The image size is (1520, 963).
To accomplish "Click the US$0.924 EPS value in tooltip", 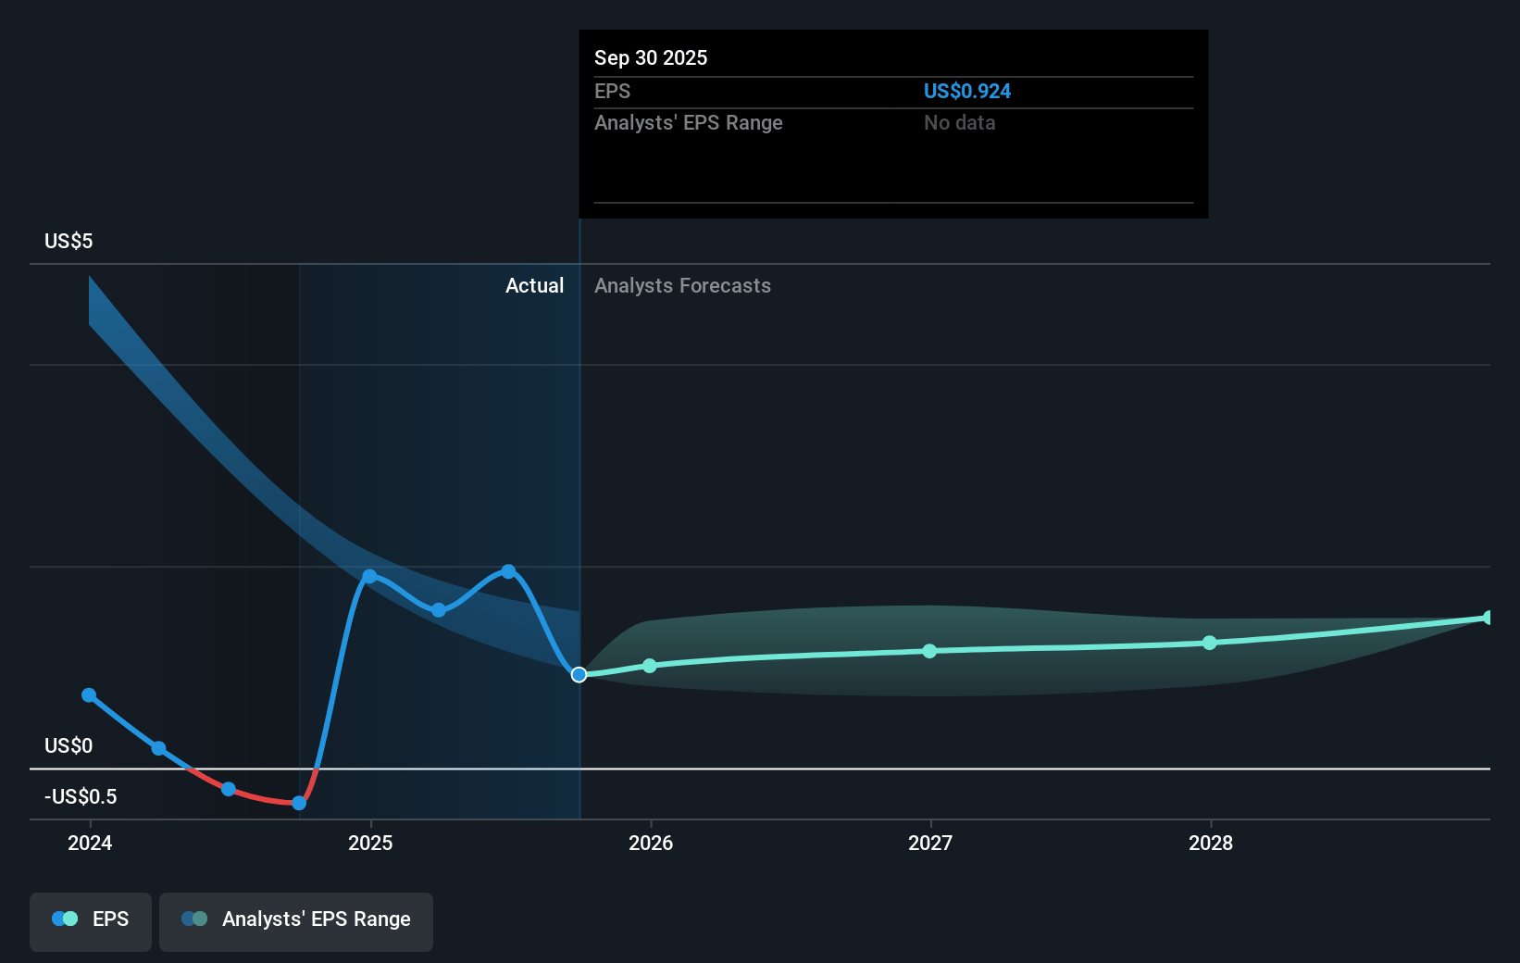I will pos(966,92).
